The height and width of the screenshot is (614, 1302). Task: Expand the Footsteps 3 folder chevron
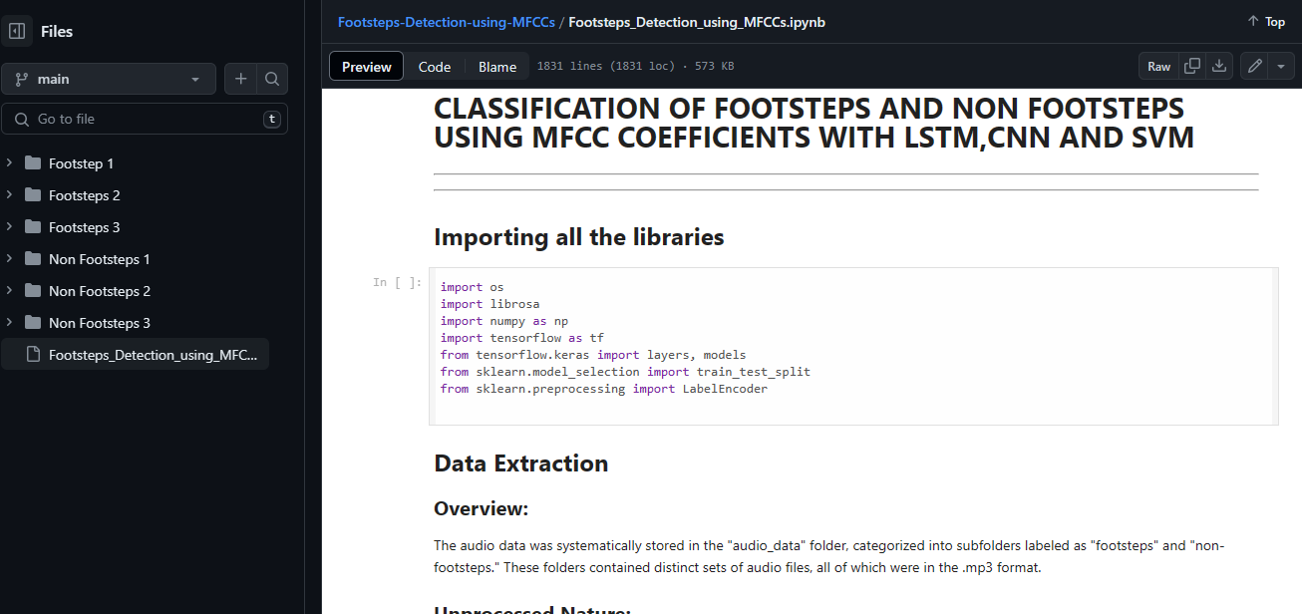9,226
